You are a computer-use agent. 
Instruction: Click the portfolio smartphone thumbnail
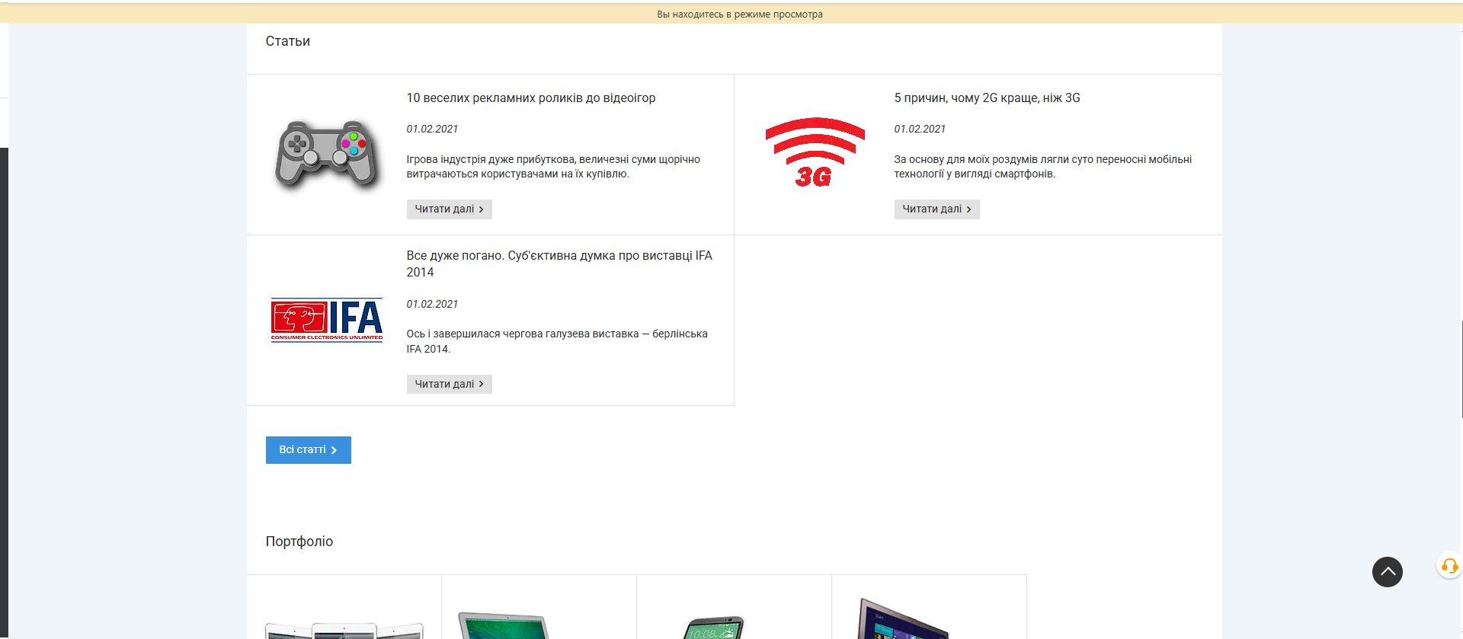coord(714,628)
